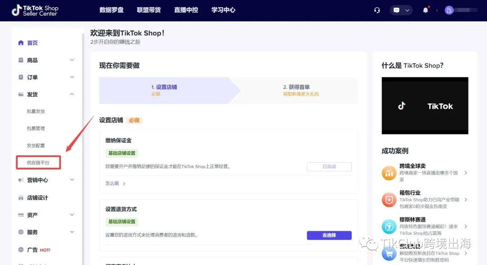Play the TikTok intro video thumbnail
The width and height of the screenshot is (487, 265).
[x=425, y=106]
